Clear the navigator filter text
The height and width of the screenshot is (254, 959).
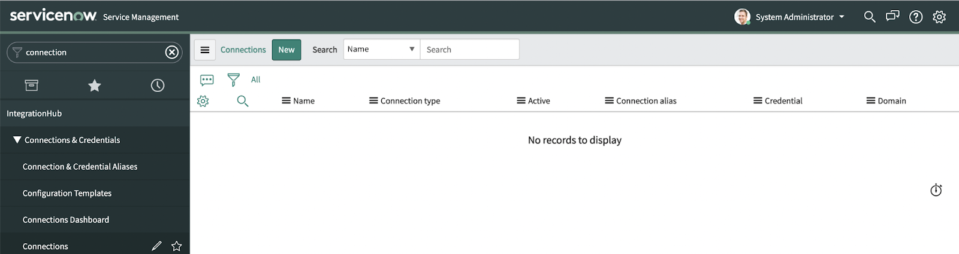click(x=172, y=53)
